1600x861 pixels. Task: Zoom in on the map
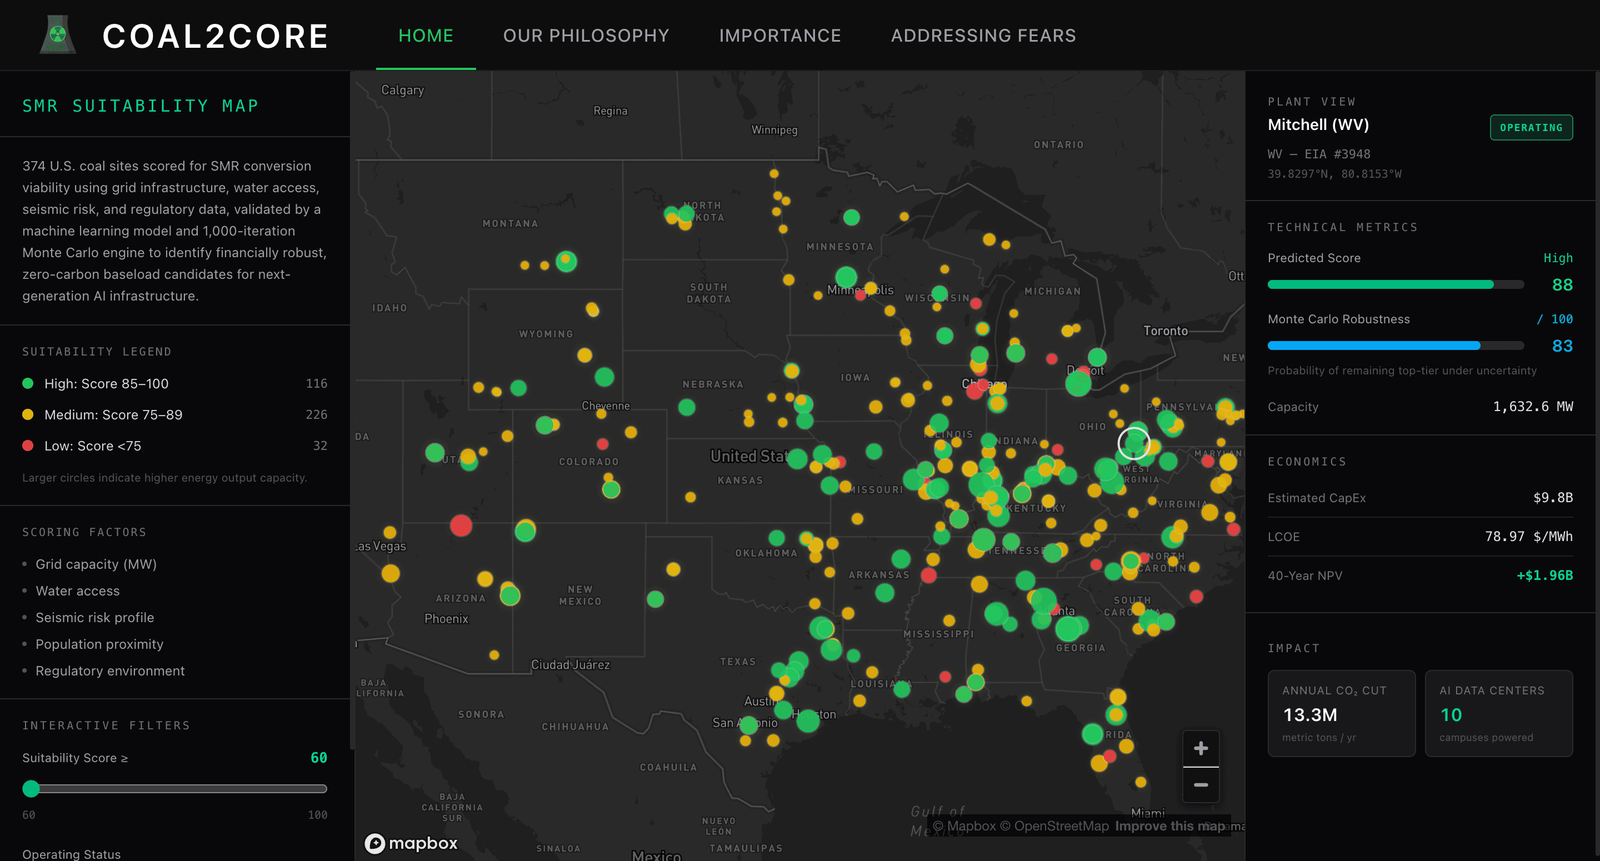(x=1200, y=748)
